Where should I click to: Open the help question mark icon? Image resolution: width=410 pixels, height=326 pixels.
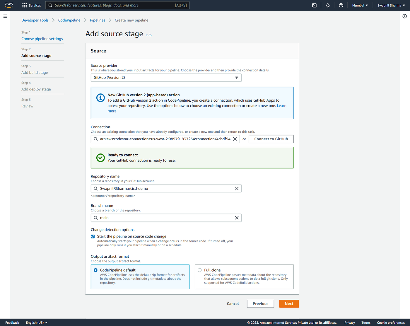[x=341, y=5]
